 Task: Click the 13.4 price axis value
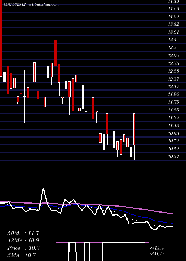172,40
